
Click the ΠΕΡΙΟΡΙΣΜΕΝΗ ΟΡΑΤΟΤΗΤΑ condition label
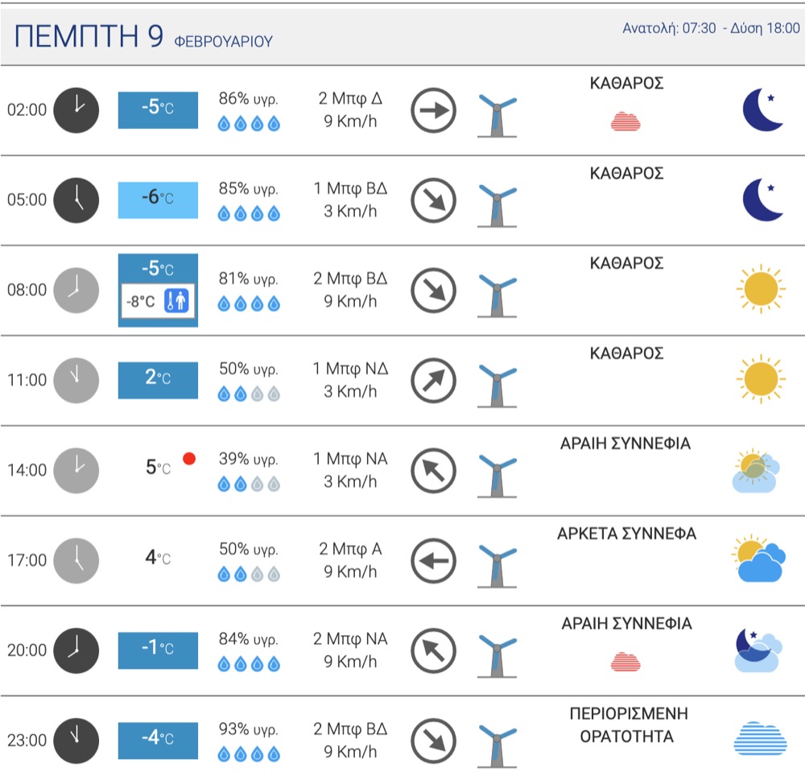629,725
